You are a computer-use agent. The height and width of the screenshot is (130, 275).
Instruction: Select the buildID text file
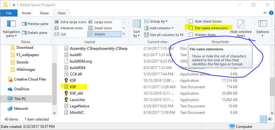(76, 55)
